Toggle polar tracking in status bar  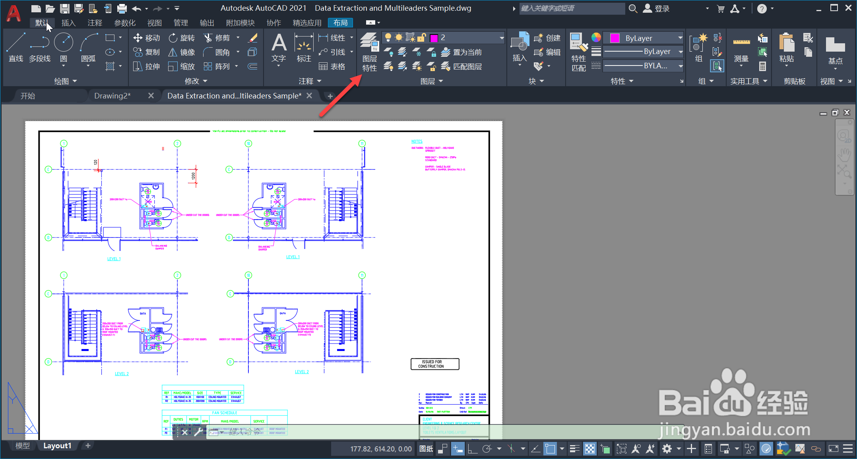(487, 449)
